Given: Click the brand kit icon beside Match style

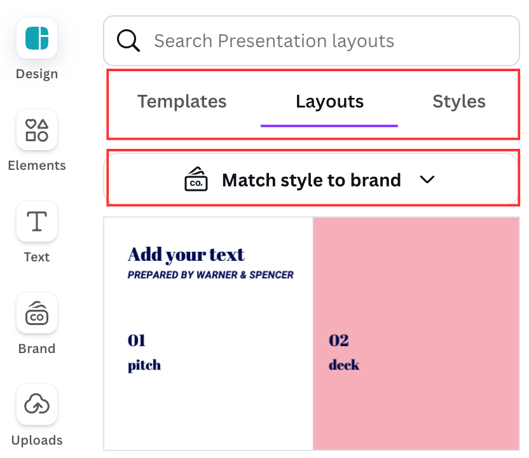Looking at the screenshot, I should (x=196, y=179).
